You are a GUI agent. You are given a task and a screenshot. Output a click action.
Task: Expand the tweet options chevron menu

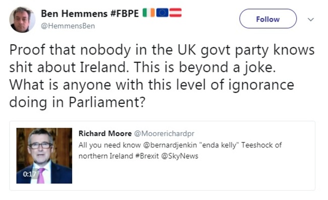[311, 20]
